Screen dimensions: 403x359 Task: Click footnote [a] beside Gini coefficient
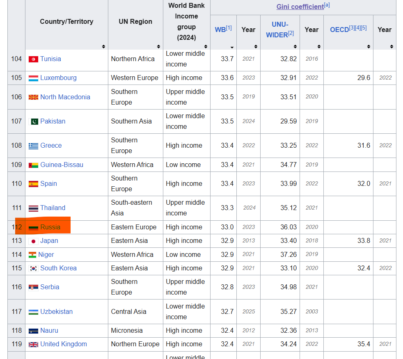(327, 5)
